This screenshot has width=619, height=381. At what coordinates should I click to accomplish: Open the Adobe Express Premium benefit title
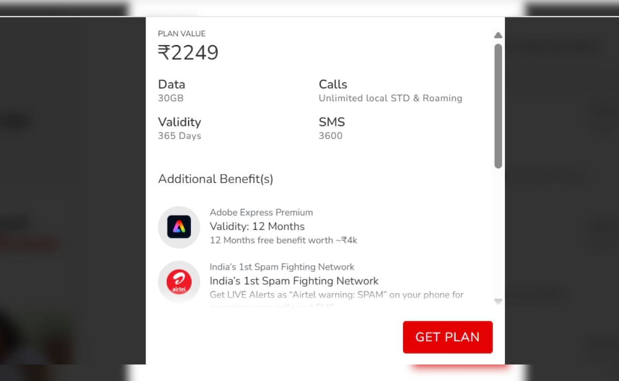261,212
